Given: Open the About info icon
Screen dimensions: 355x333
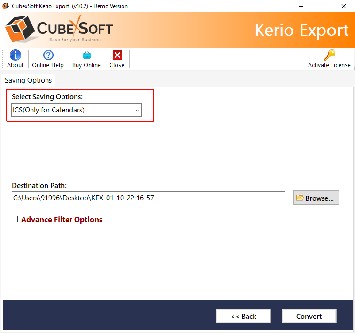Looking at the screenshot, I should point(15,55).
